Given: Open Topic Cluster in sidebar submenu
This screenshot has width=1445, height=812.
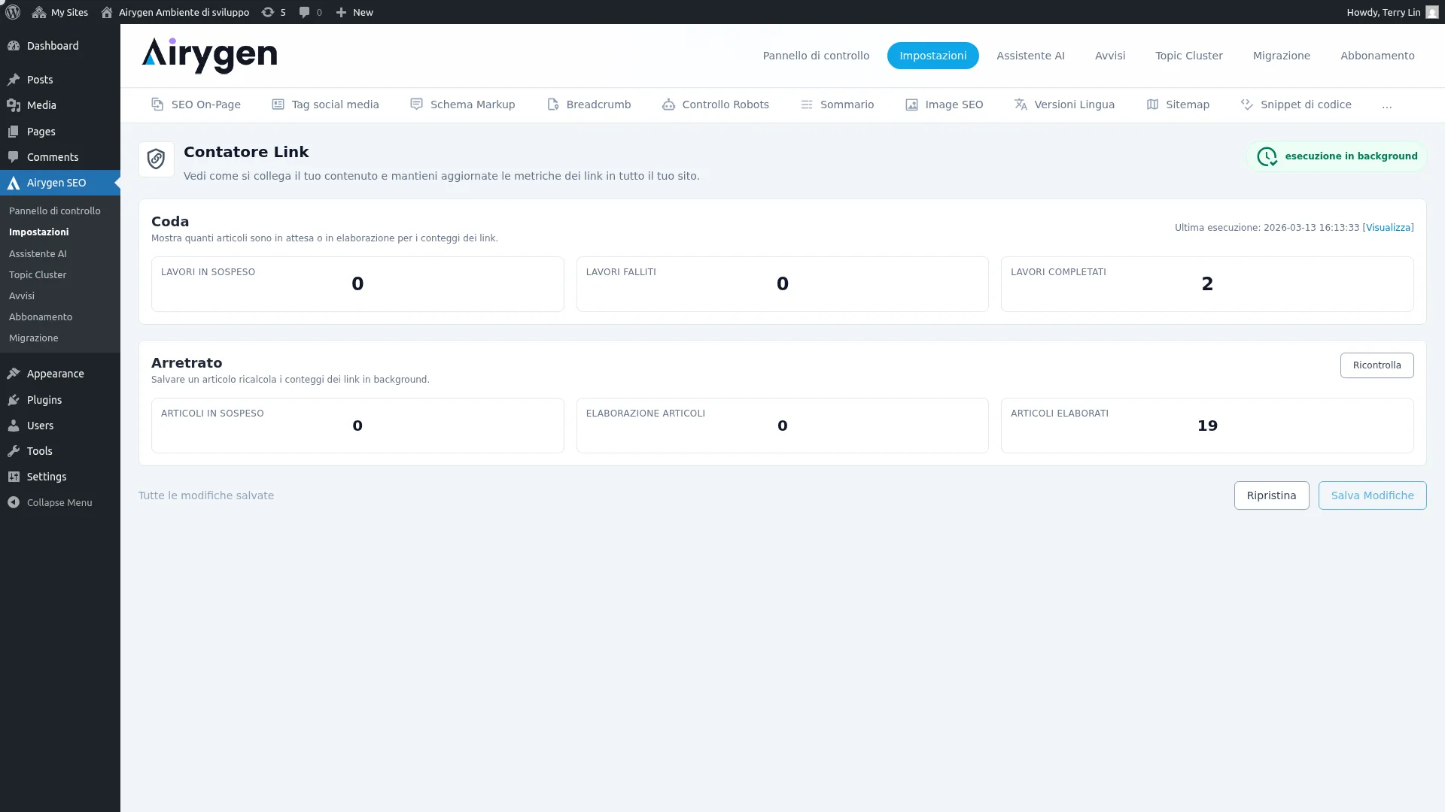Looking at the screenshot, I should coord(38,275).
